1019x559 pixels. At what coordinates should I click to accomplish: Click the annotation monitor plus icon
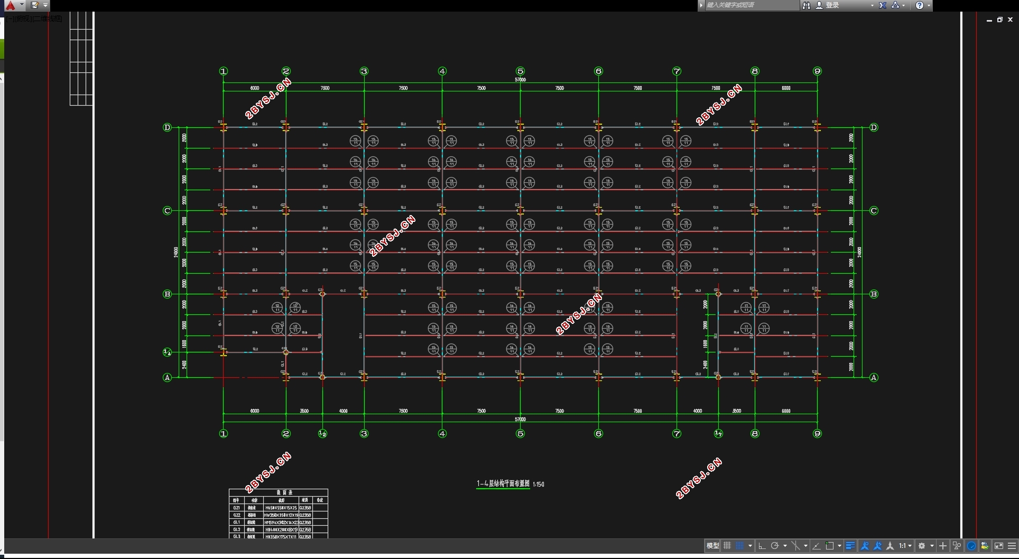pos(943,546)
